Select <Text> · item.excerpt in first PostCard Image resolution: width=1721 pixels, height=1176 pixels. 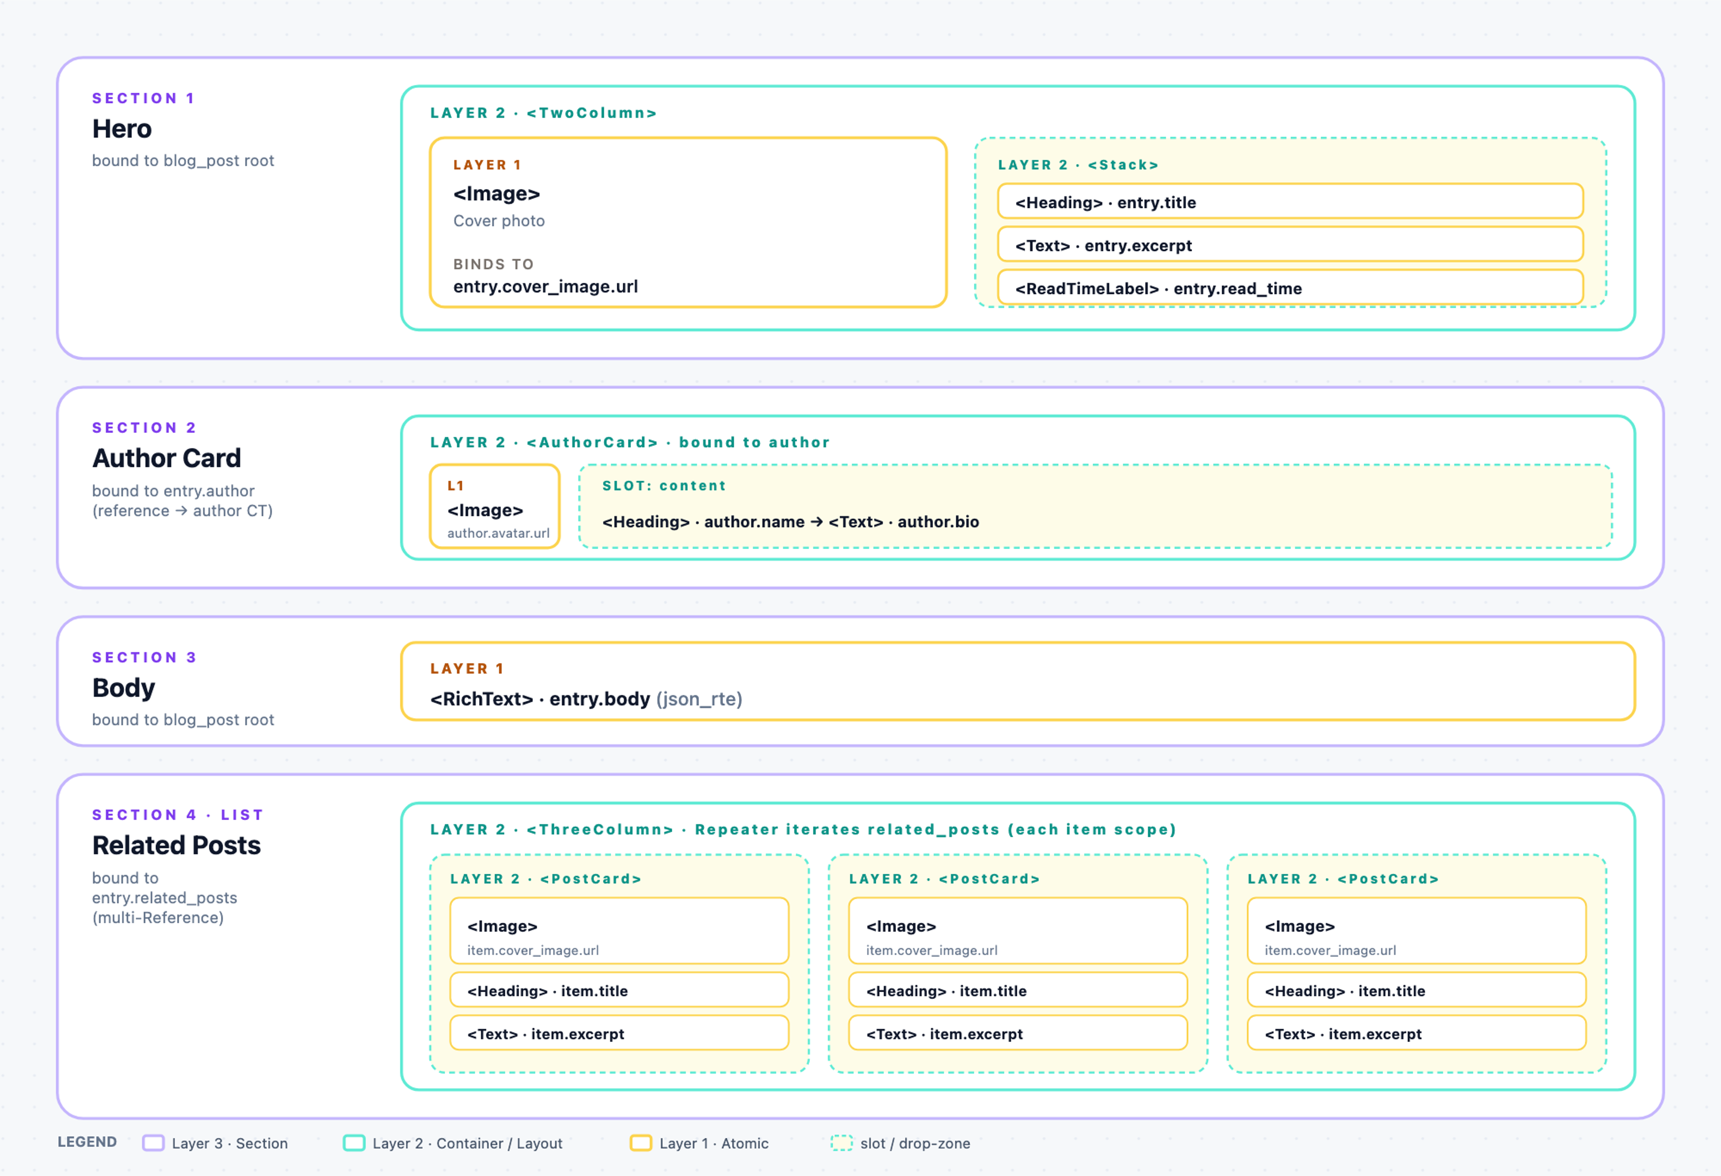[x=619, y=1033]
